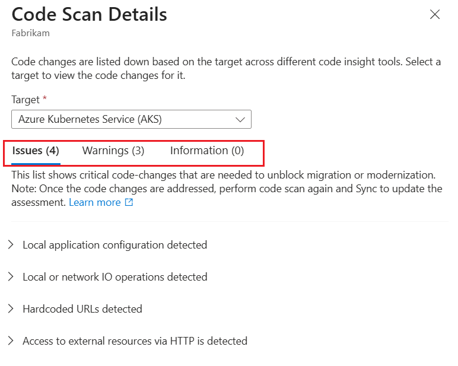The height and width of the screenshot is (366, 458).
Task: Select the Local application configuration detected row text
Action: click(114, 245)
